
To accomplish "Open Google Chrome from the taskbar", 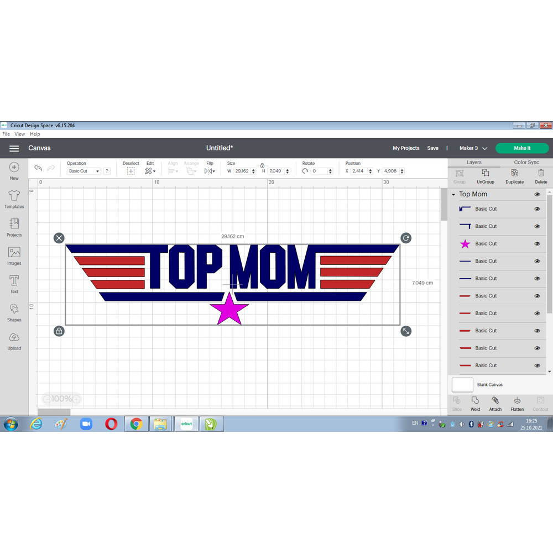I will (136, 424).
